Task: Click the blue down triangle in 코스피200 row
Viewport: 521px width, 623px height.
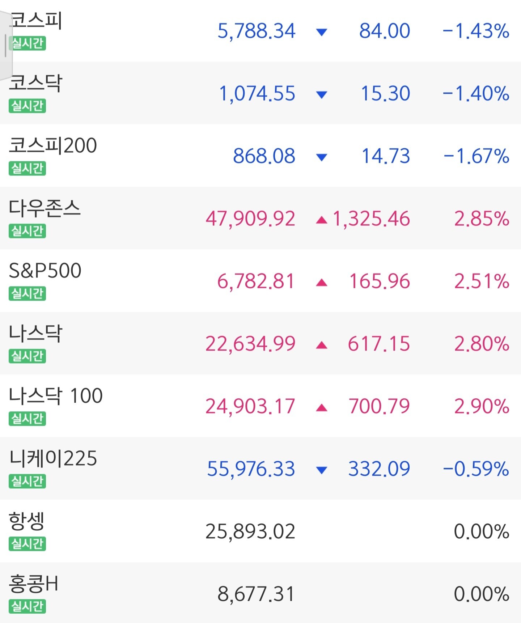Action: 321,157
